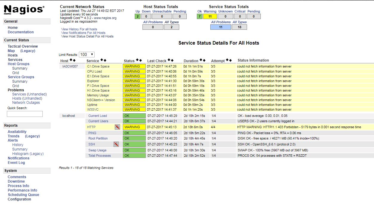Click the service All Problems count 11
The image size is (374, 207).
220,27
